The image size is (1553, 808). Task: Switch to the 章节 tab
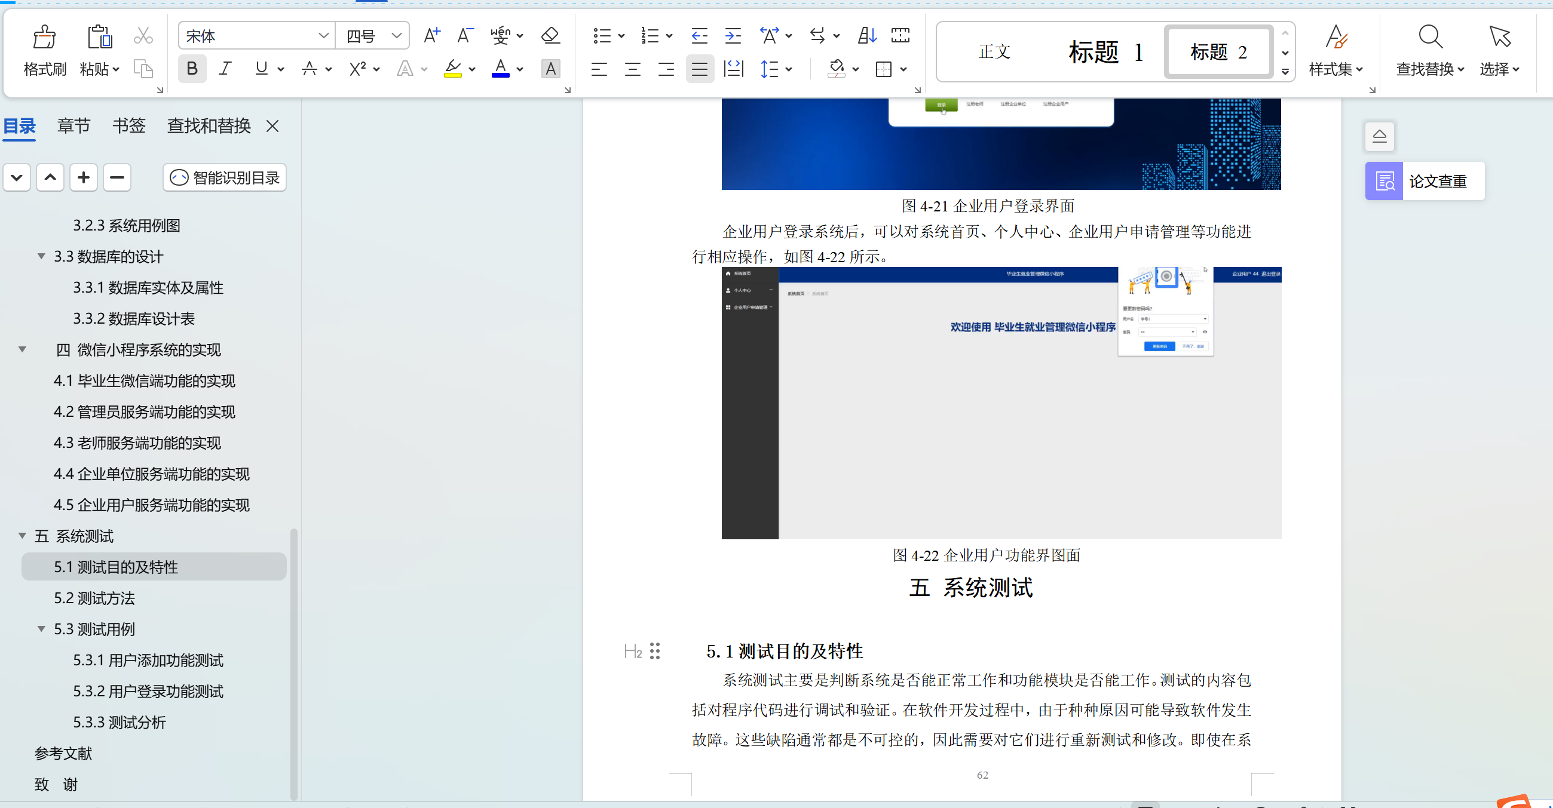coord(73,125)
